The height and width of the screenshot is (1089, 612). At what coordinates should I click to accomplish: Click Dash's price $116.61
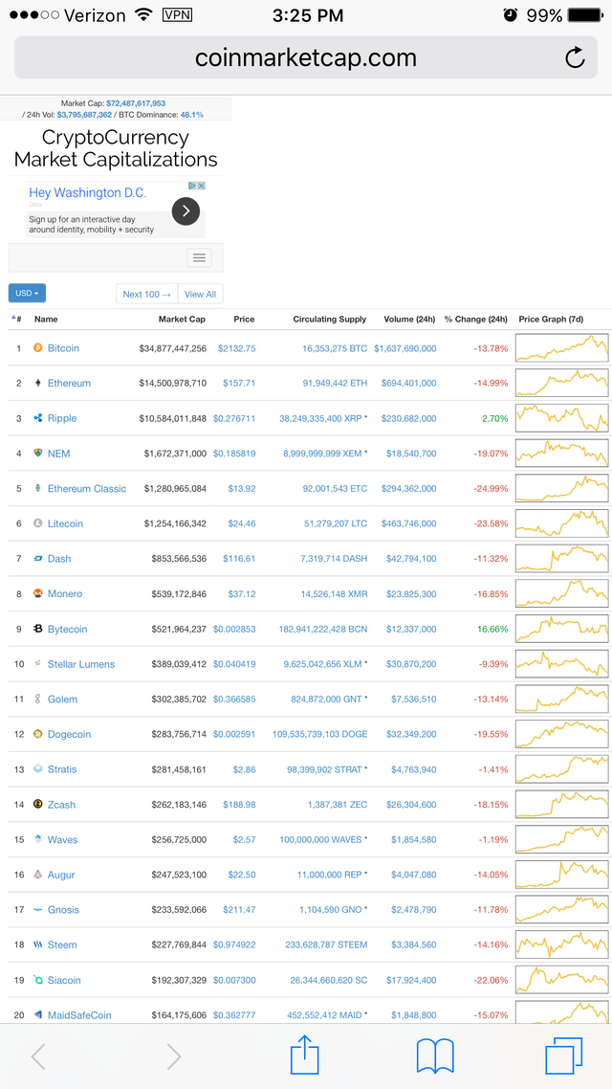click(x=239, y=559)
